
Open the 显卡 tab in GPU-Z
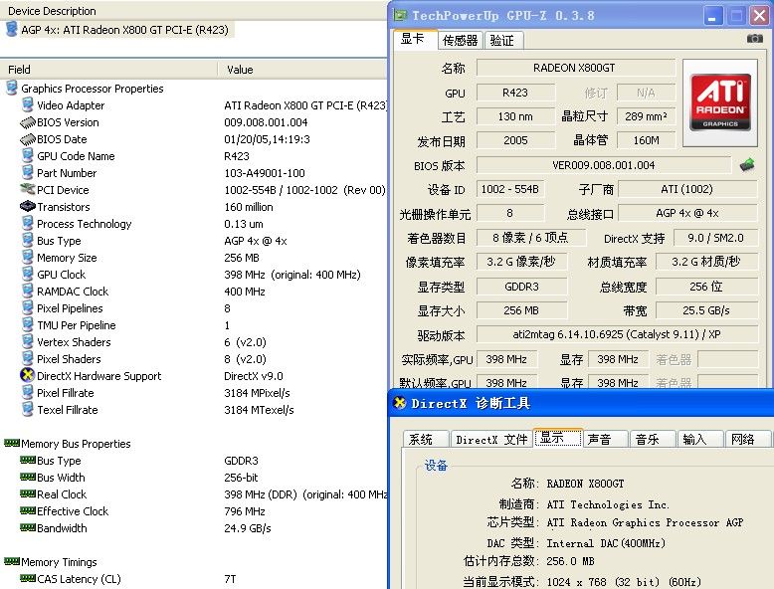click(415, 39)
